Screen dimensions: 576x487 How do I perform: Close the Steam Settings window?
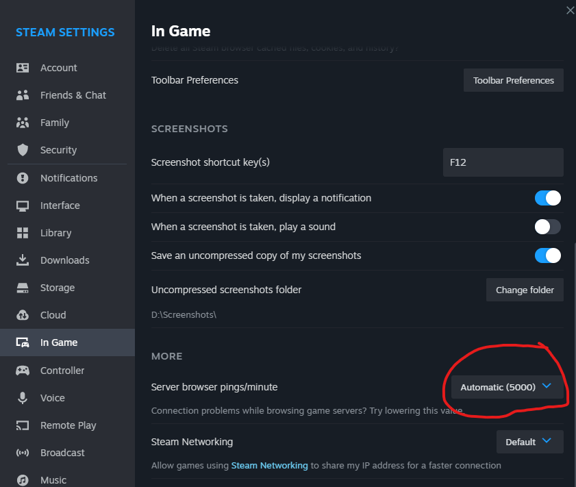click(570, 10)
